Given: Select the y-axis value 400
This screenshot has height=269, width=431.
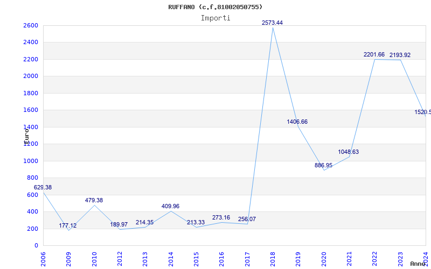Looking at the screenshot, I should (x=33, y=211).
